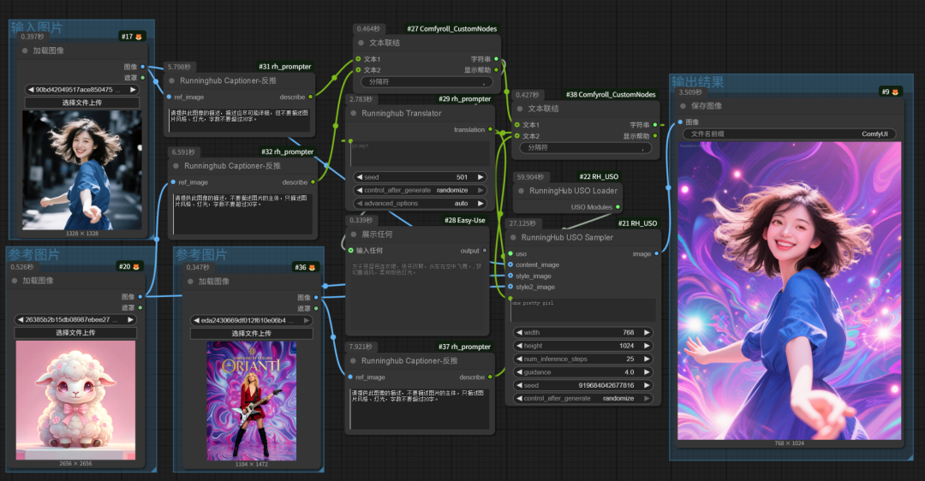Increase height value 1024 with right arrow
The width and height of the screenshot is (925, 481).
[647, 346]
